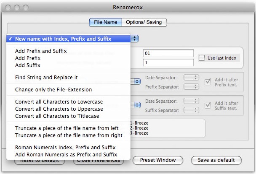The width and height of the screenshot is (256, 174).
Task: Choose 'Truncate a piece of the file name from left'
Action: point(67,128)
